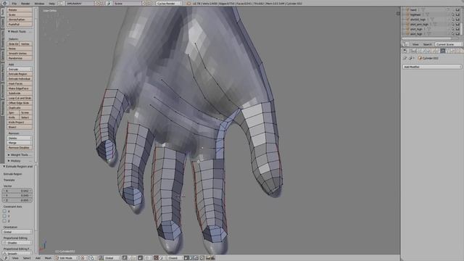
Task: Expand the History panel
Action: pos(14,161)
